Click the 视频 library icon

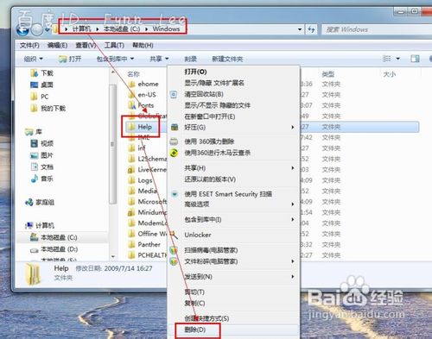[x=35, y=143]
